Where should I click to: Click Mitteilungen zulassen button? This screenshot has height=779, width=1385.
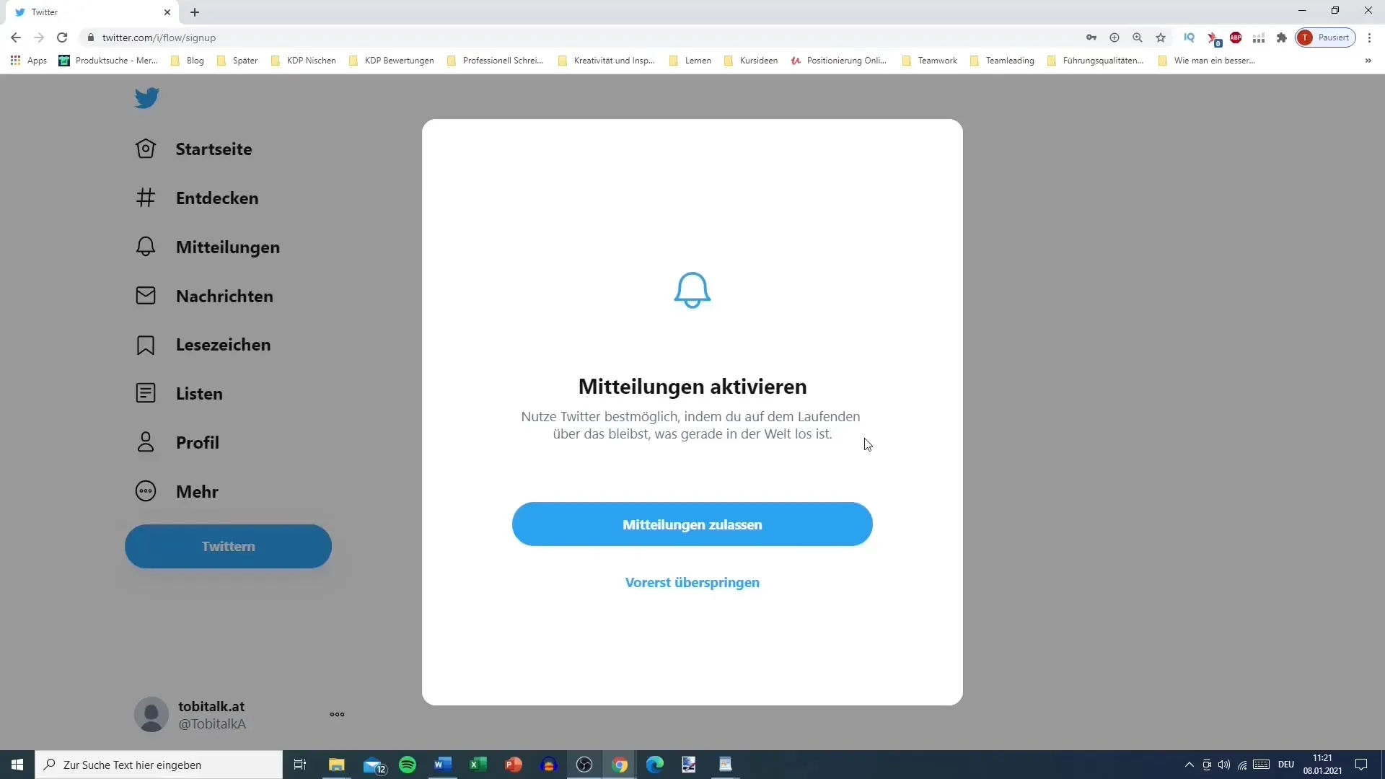692,524
